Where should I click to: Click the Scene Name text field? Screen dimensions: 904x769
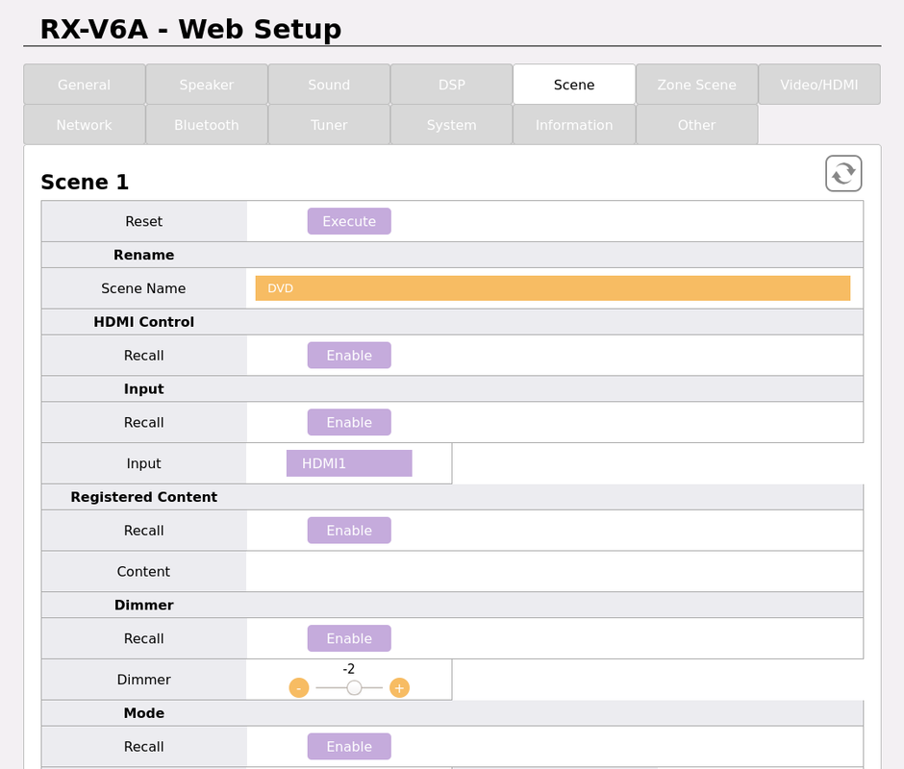pos(553,288)
